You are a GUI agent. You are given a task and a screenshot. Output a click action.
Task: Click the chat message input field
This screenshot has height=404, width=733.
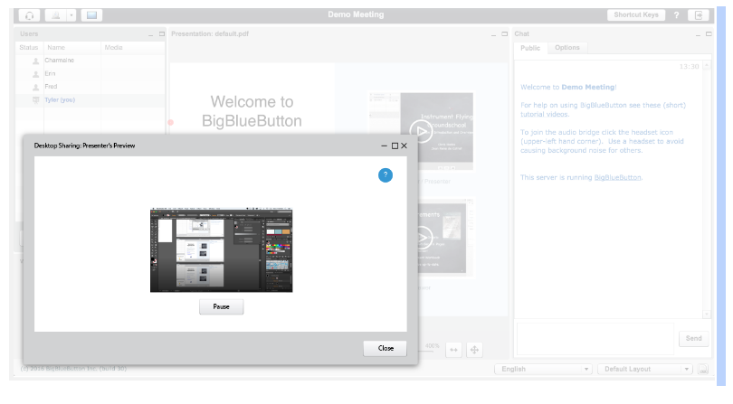[x=595, y=339]
